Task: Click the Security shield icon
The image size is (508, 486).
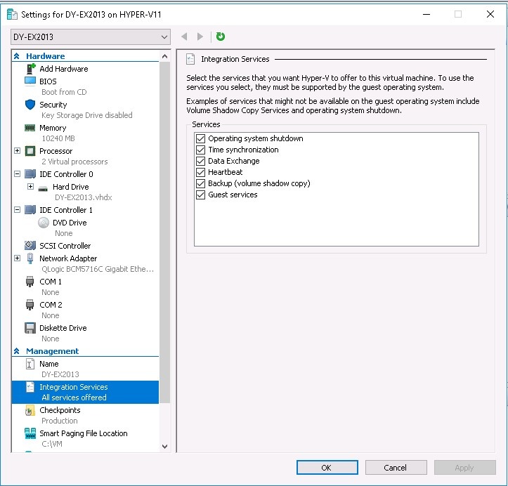Action: point(30,105)
